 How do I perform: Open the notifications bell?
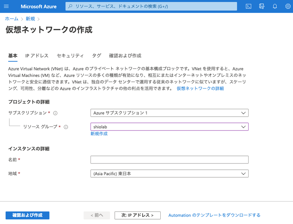(x=275, y=6)
